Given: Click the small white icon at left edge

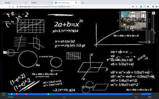Looking at the screenshot, I should pos(5,52).
